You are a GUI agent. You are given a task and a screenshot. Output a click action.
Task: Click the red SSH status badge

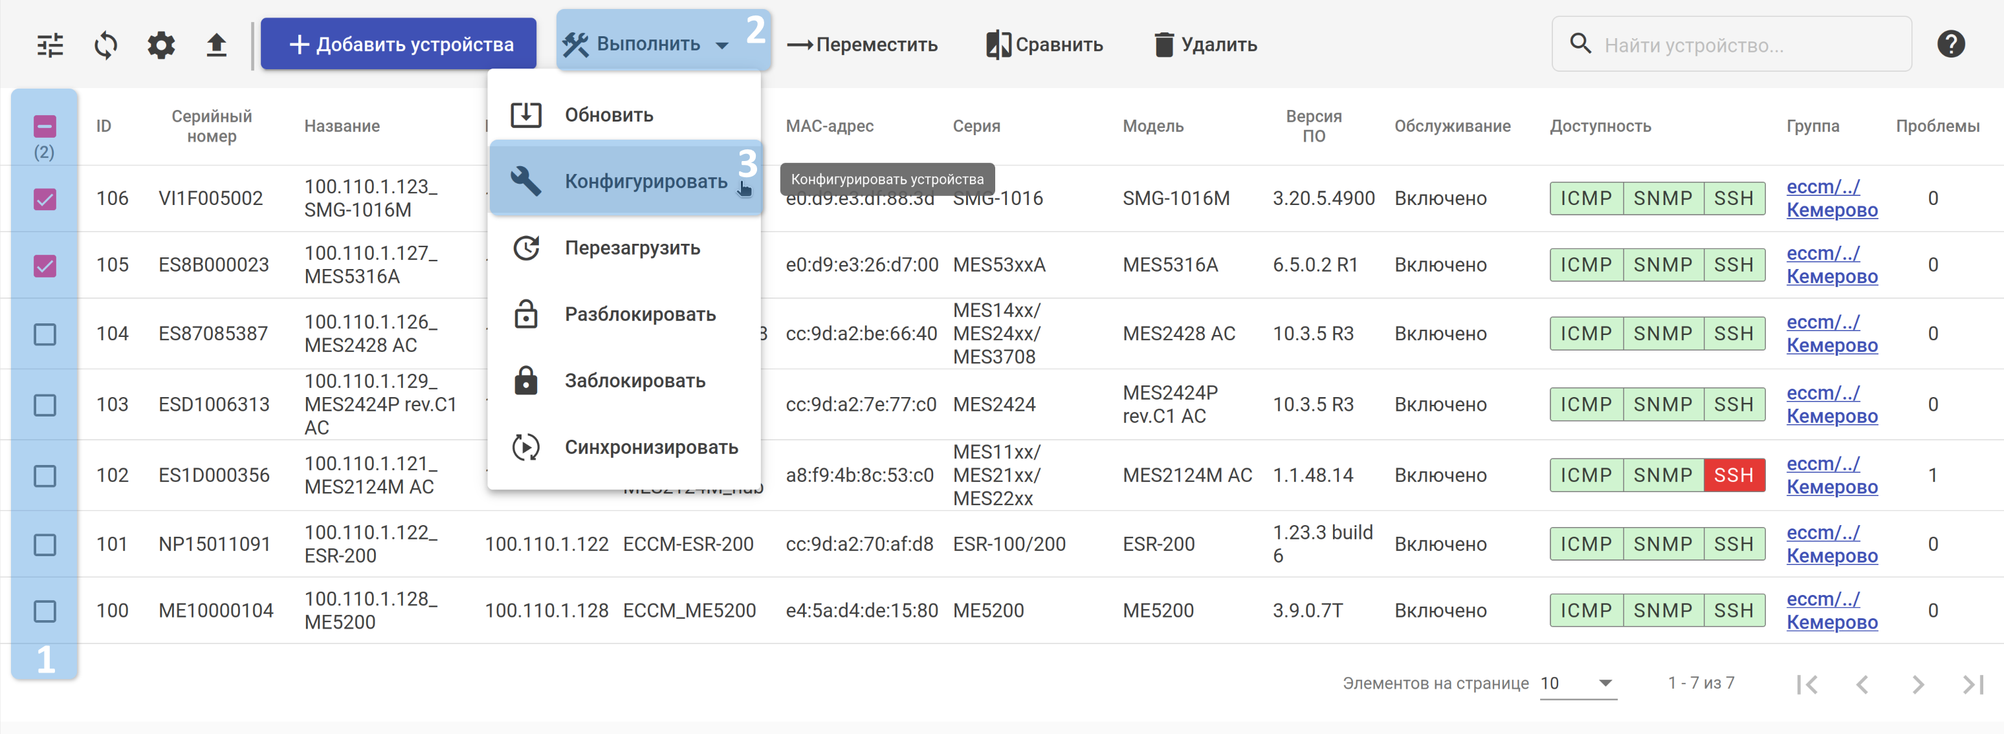tap(1734, 475)
